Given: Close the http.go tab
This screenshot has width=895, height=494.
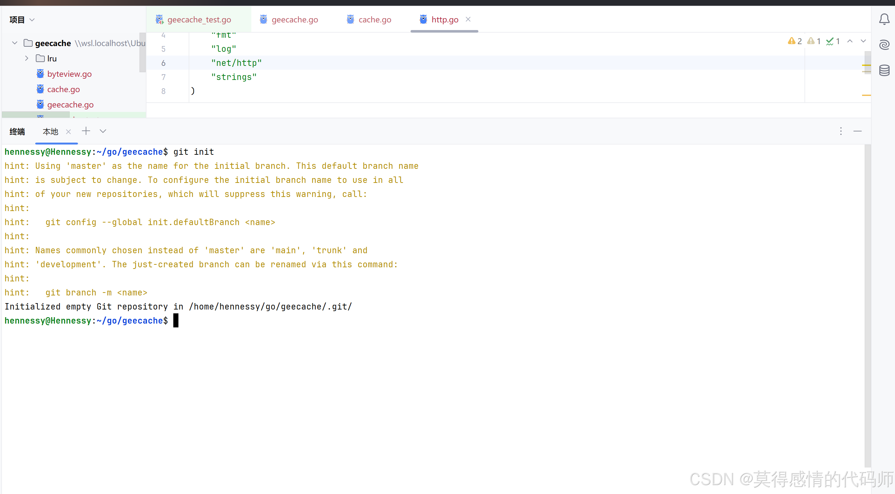Looking at the screenshot, I should [468, 19].
